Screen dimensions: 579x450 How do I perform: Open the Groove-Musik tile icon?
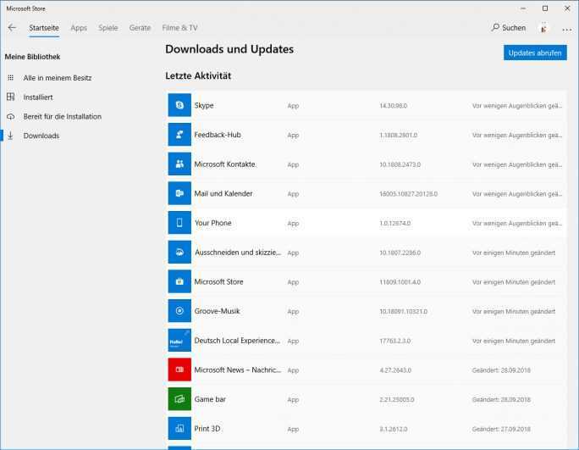click(x=179, y=311)
